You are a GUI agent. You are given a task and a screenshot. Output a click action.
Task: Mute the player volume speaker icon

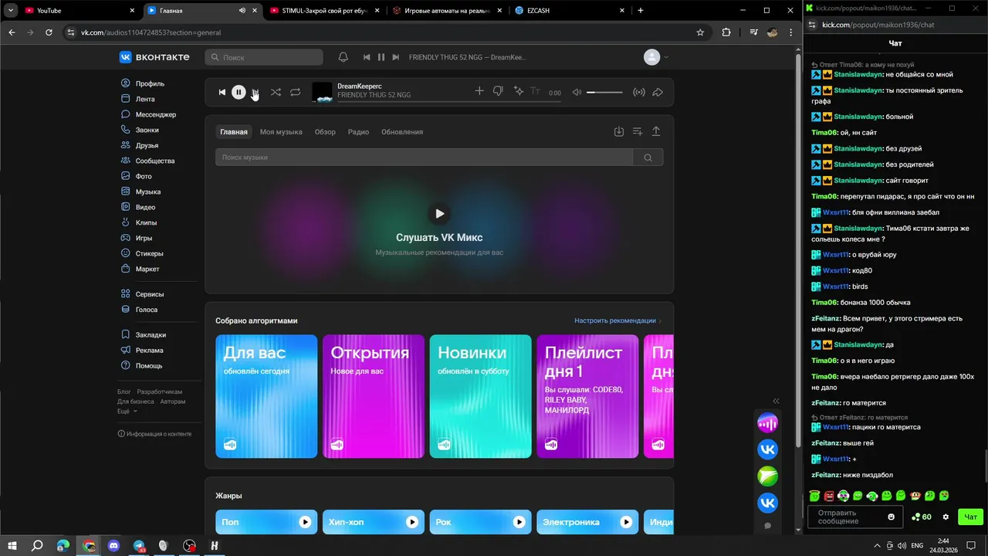[577, 92]
